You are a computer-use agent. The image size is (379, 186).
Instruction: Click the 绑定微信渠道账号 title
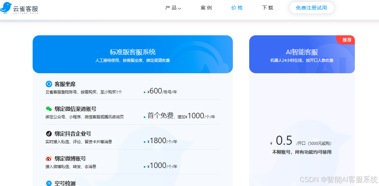[75, 109]
